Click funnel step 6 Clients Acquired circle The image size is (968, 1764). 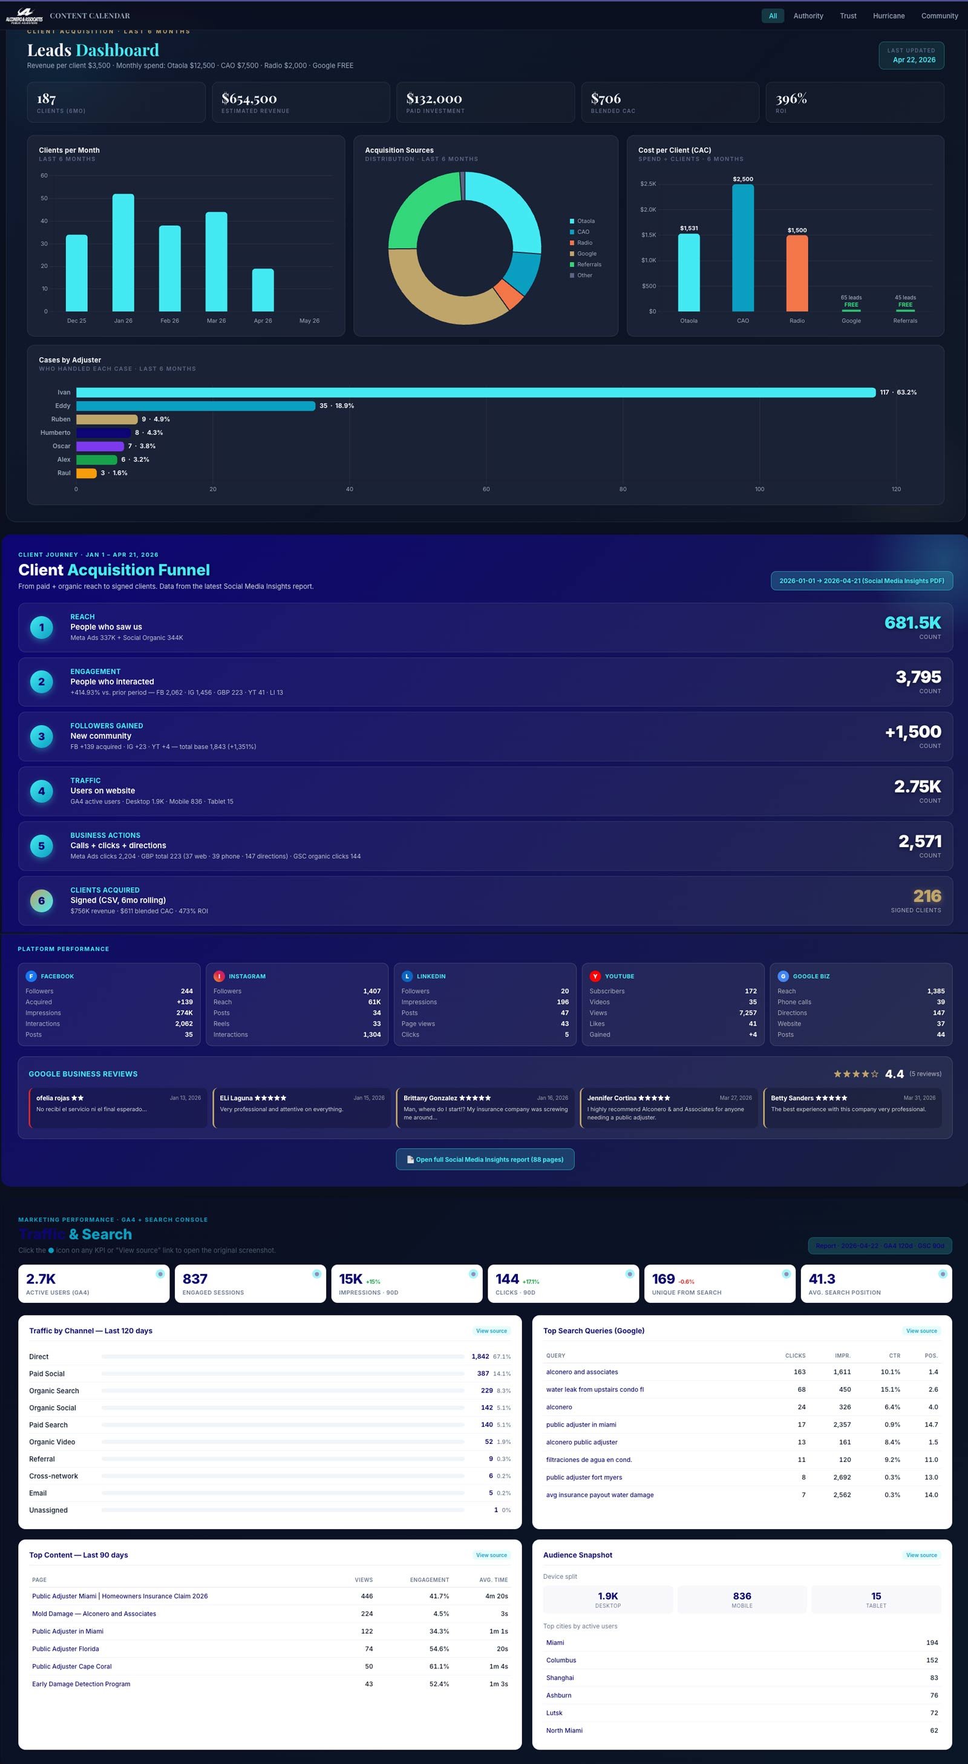(x=42, y=901)
